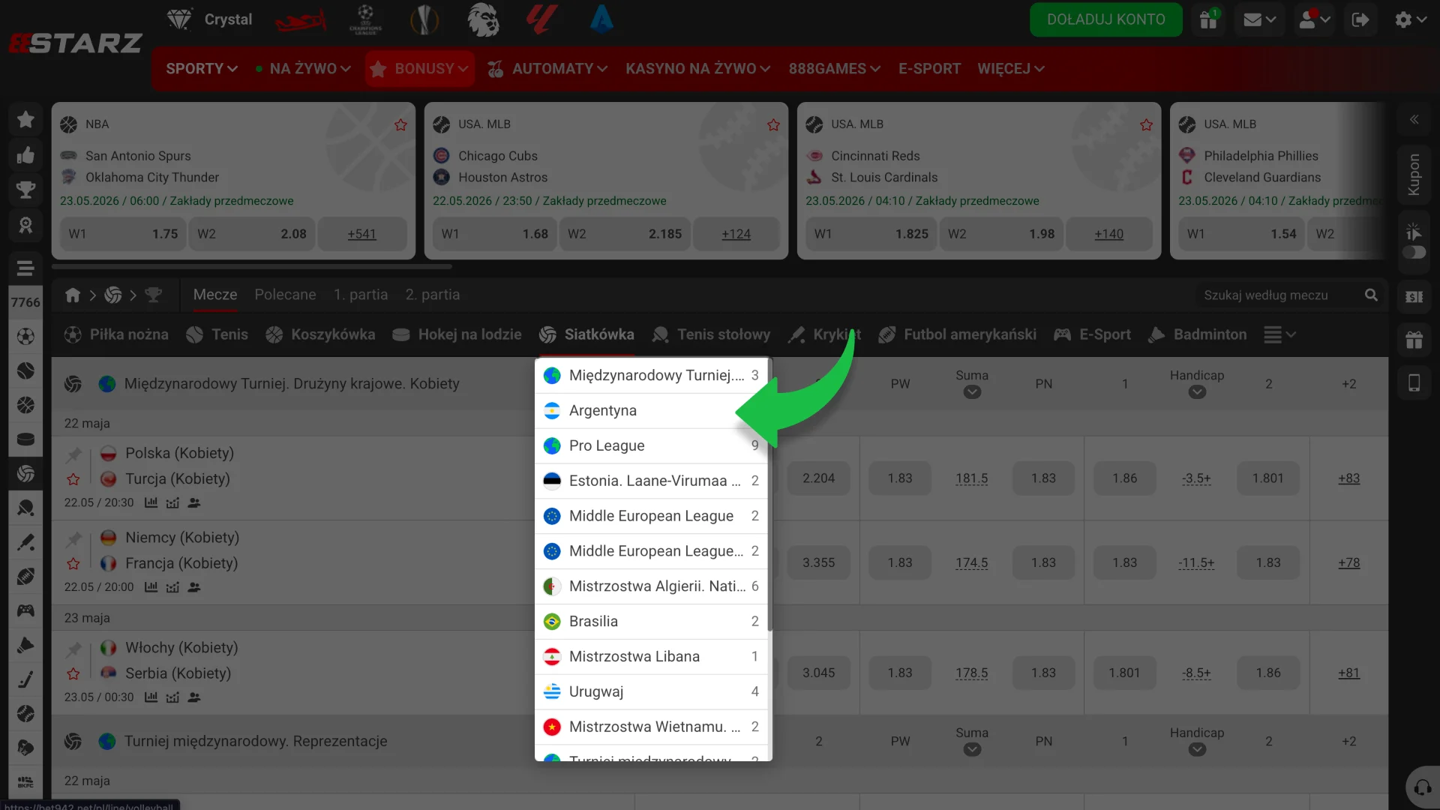
Task: Open the headset support chat icon
Action: click(x=1422, y=787)
